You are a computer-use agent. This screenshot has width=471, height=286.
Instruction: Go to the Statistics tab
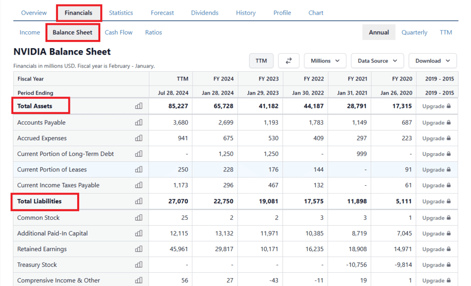click(121, 13)
